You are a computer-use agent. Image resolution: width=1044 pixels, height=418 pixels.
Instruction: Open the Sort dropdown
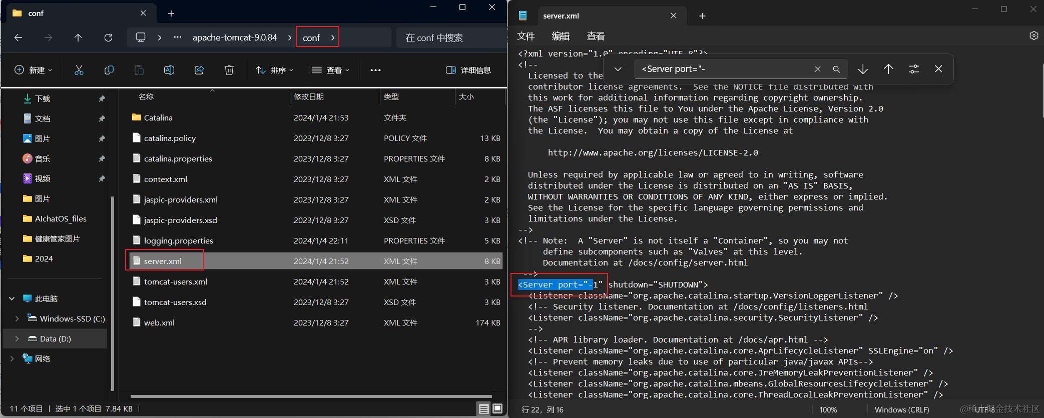(x=274, y=70)
